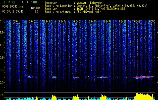
Task: Click the 0543 time marker
Action: tap(47, 21)
